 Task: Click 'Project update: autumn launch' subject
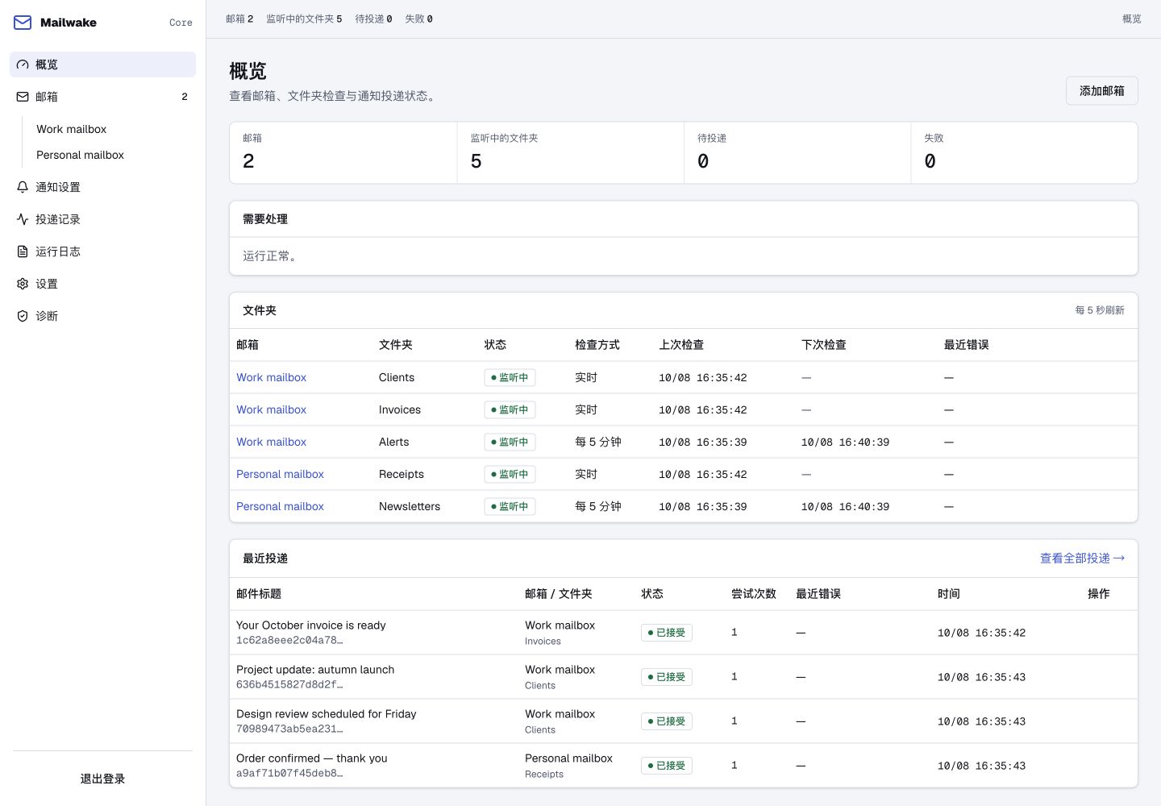pos(315,670)
